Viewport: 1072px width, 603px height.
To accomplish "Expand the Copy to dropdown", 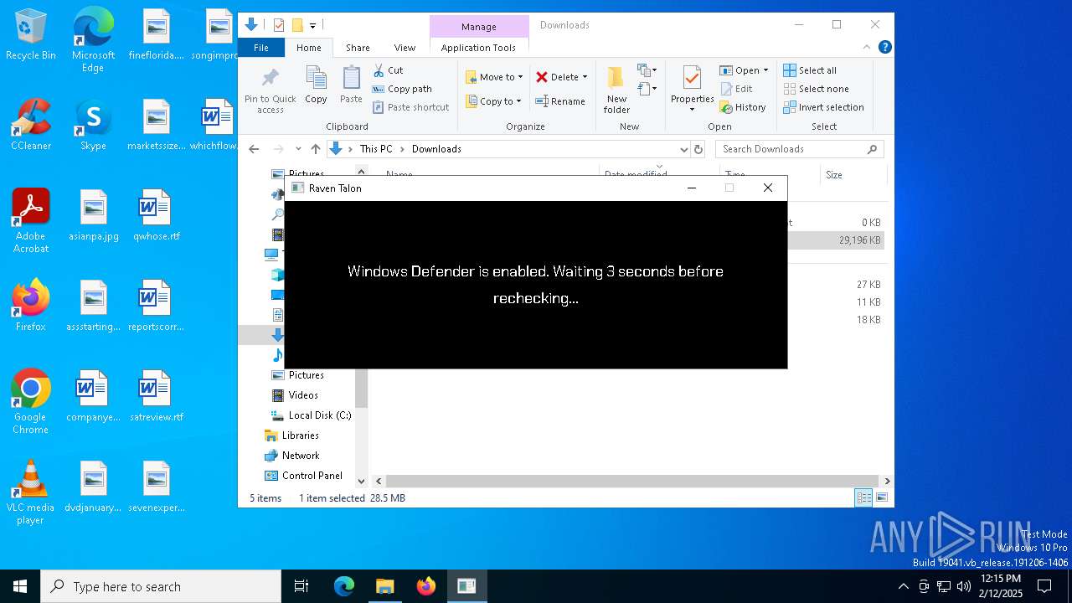I will [518, 101].
